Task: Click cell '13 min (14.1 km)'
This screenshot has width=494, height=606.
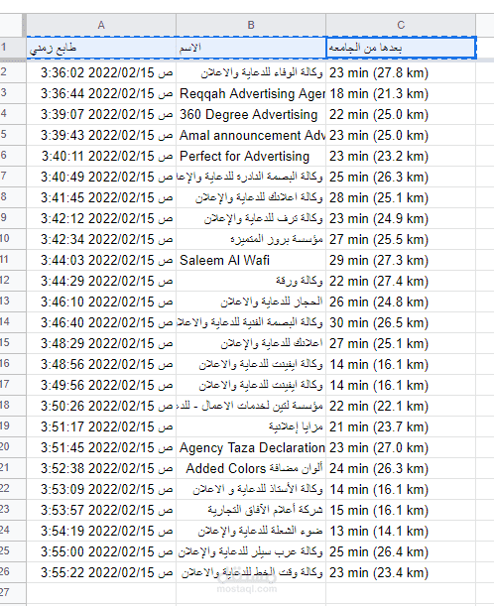Action: (401, 531)
